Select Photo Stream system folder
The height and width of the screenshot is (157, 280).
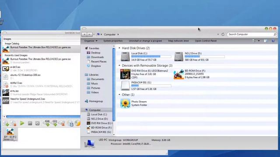click(x=134, y=103)
